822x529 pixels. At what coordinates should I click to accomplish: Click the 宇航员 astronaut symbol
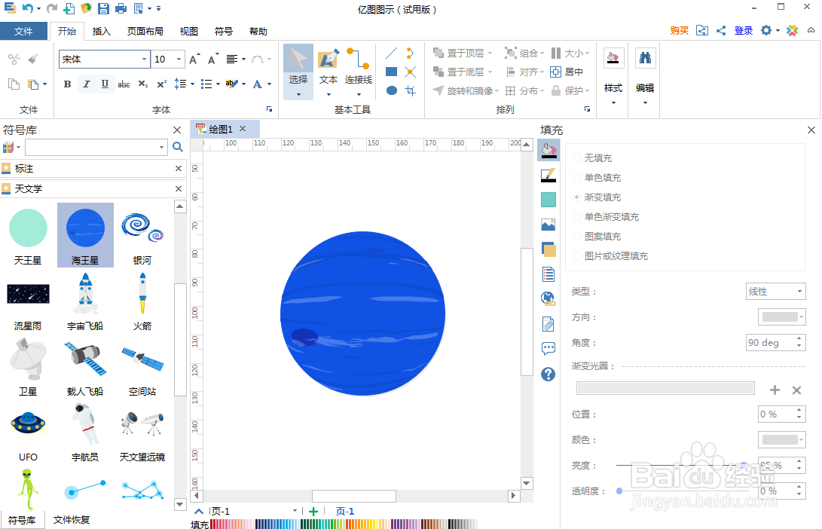85,433
